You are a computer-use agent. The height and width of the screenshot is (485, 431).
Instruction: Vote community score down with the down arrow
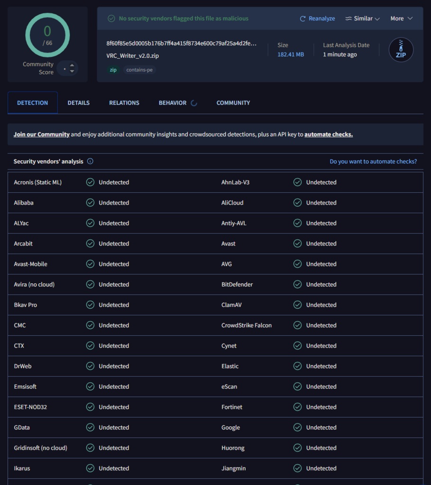point(72,71)
